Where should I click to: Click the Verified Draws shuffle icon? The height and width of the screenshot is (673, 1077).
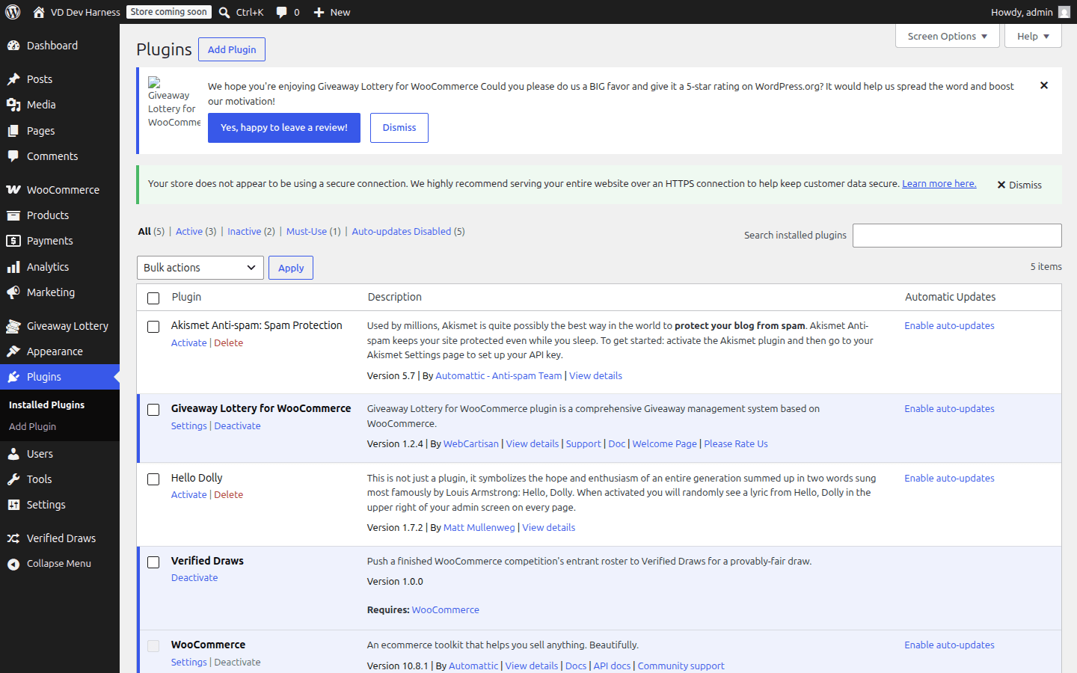point(13,538)
